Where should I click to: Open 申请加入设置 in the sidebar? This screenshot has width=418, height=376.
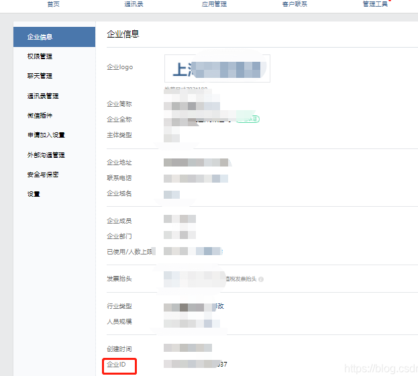tap(46, 135)
